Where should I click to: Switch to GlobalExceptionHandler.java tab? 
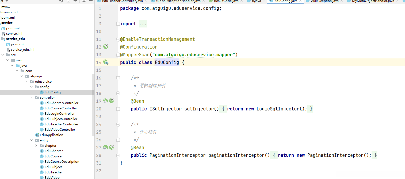pos(178,1)
